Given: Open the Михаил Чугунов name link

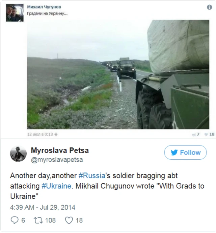Looking at the screenshot, I should (x=44, y=7).
